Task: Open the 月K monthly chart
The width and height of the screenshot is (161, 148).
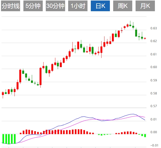Action: tap(145, 6)
